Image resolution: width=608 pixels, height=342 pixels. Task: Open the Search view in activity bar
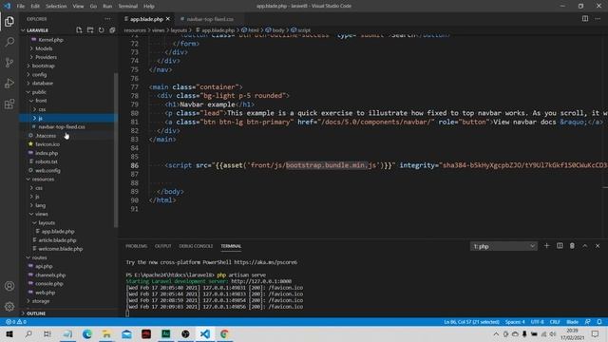(9, 42)
